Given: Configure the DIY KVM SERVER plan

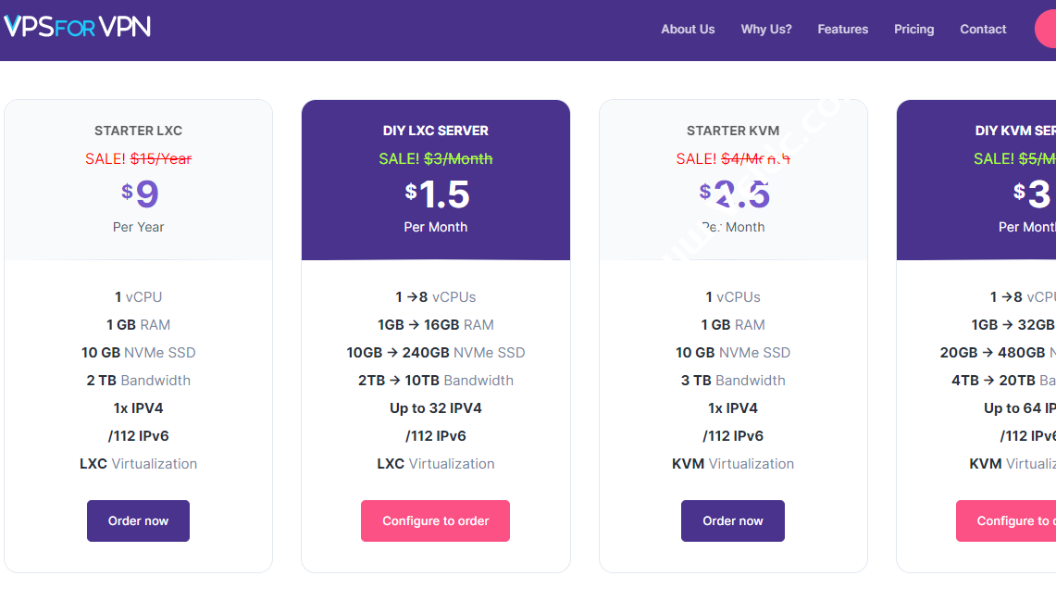Looking at the screenshot, I should tap(1005, 520).
